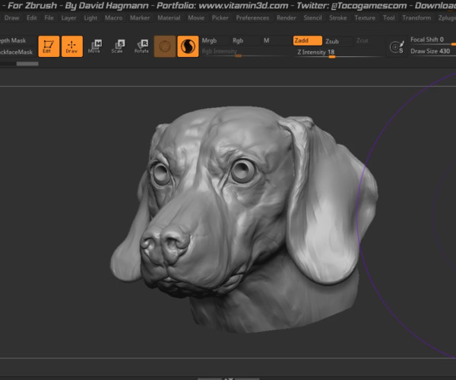Open the Render menu
The image size is (456, 380).
(x=287, y=17)
